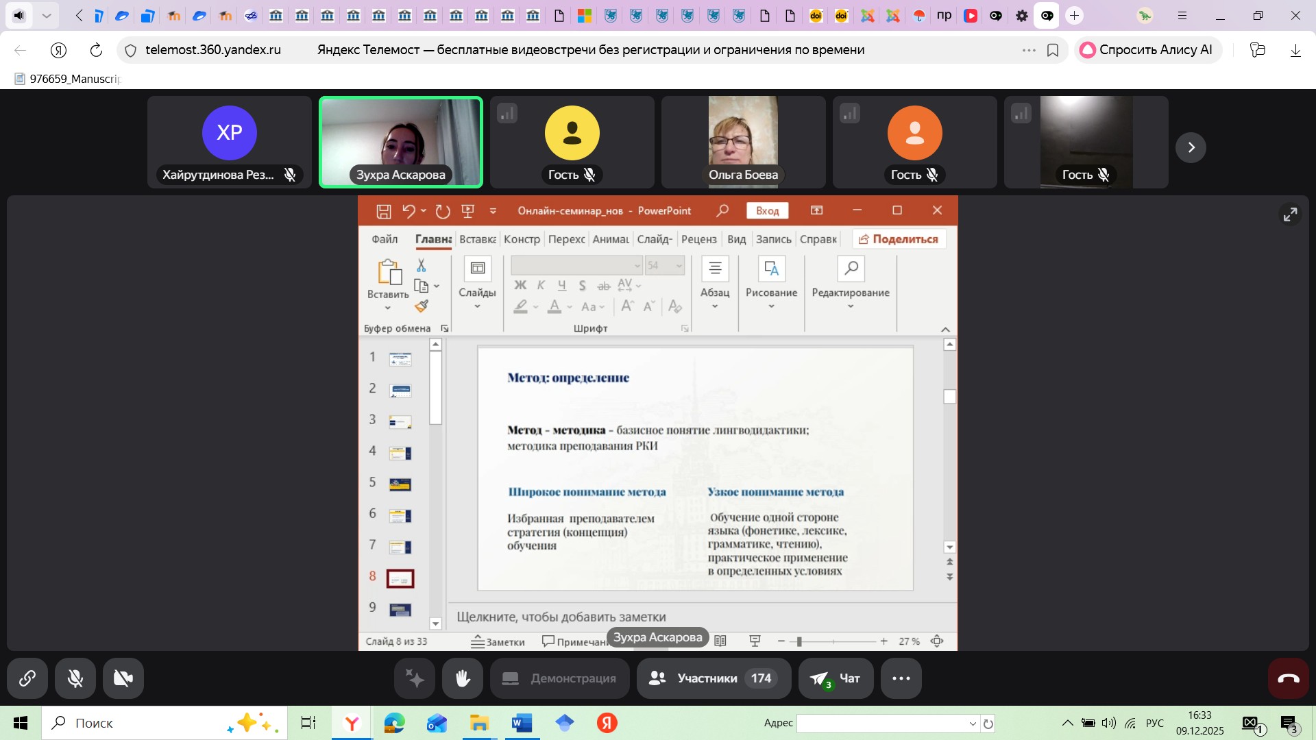Bookmark this page in address bar
The height and width of the screenshot is (740, 1316).
[1053, 50]
